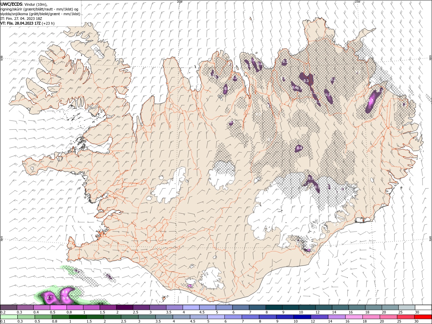Click the white Hofsjökull glacier in central Iceland
The width and height of the screenshot is (432, 324).
pos(222,174)
